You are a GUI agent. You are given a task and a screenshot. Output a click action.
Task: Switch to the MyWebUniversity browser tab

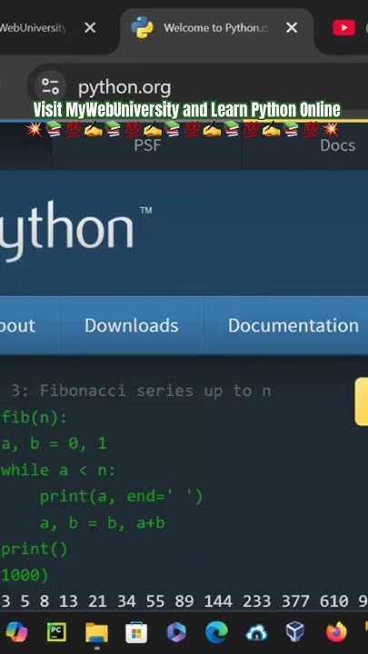pos(33,28)
